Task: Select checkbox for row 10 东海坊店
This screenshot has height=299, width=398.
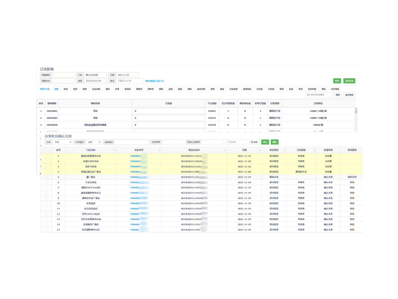Action: click(x=47, y=203)
